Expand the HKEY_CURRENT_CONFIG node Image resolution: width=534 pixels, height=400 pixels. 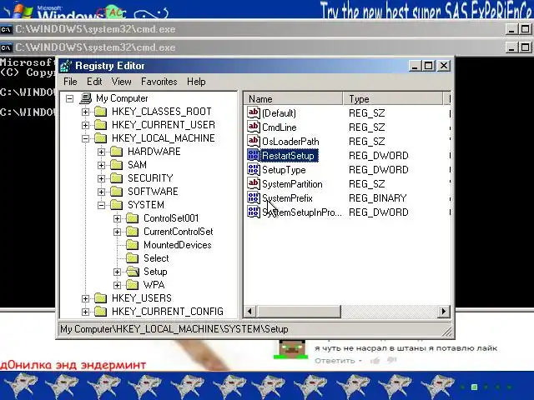(x=85, y=312)
